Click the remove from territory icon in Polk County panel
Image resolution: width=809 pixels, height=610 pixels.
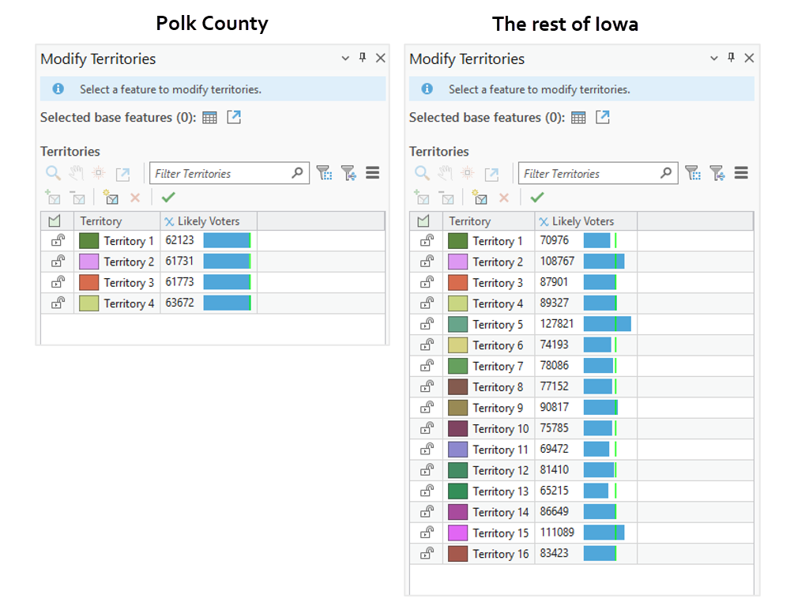pos(78,197)
